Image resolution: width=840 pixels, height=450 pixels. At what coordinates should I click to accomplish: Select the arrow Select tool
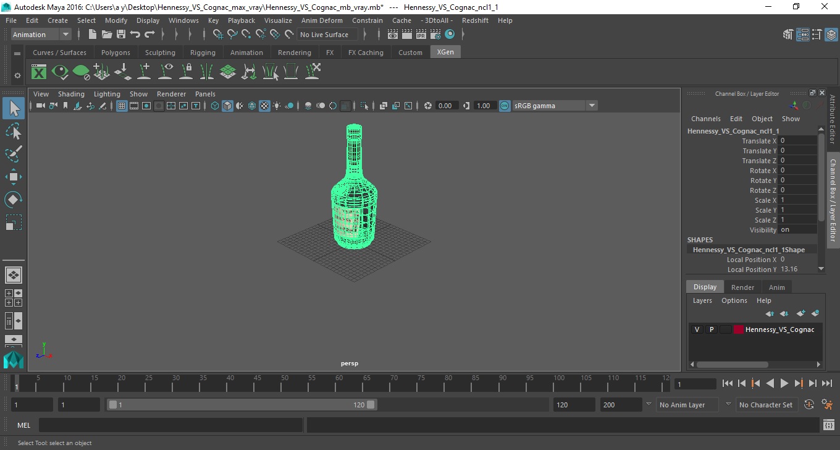click(x=13, y=109)
